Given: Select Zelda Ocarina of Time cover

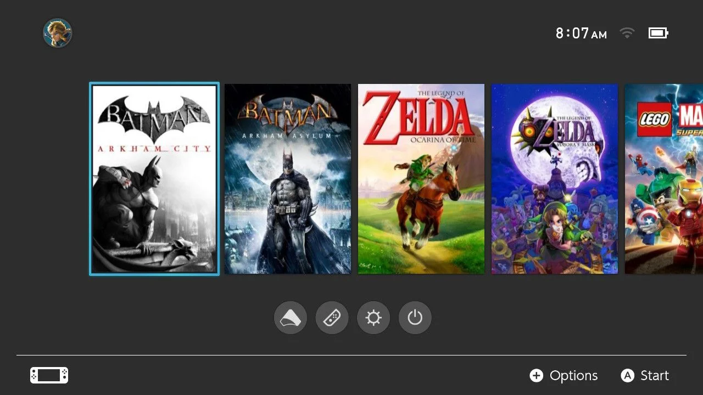Looking at the screenshot, I should [421, 179].
